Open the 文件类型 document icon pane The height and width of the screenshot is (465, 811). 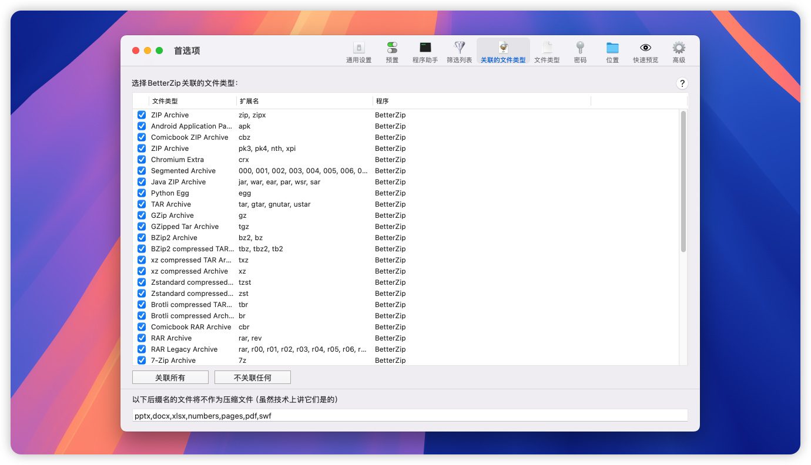(x=547, y=52)
